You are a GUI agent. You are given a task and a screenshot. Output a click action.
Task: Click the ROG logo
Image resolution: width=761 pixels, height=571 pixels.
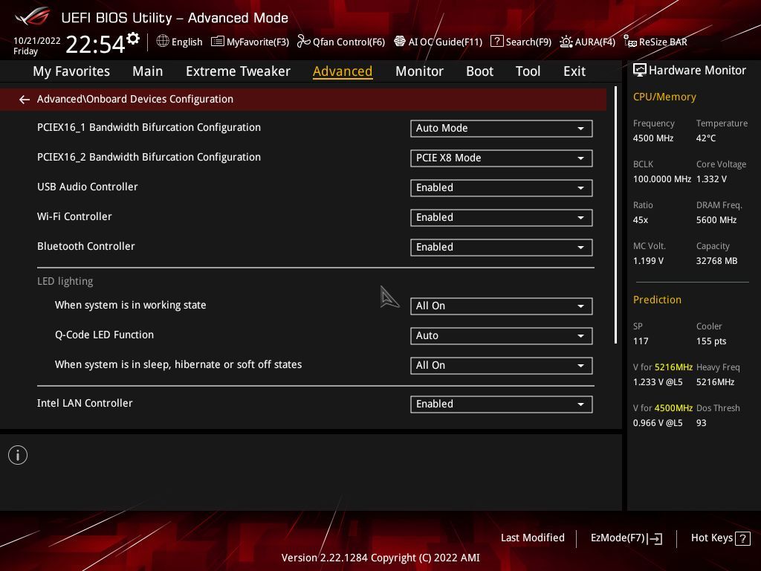(x=32, y=16)
